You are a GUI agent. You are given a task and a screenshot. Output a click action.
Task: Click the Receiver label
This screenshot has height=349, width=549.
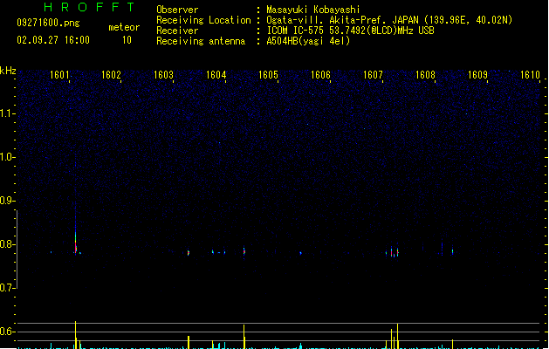(x=177, y=31)
